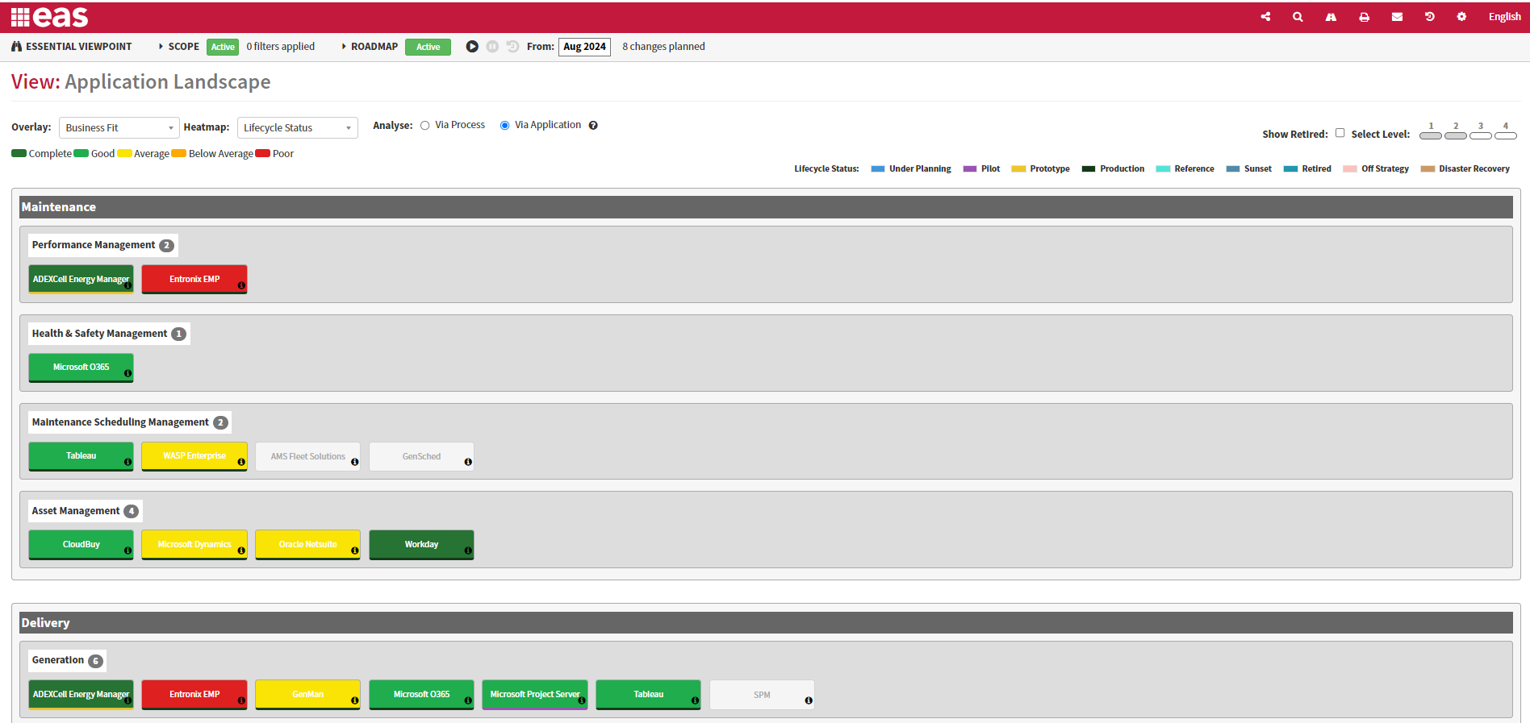Open settings gear icon
The image size is (1530, 723).
click(1461, 17)
